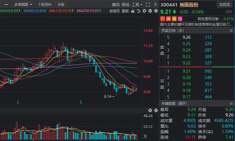Click the lock icon in chart toolbar
Image resolution: width=235 pixels, height=141 pixels.
[x=133, y=11]
